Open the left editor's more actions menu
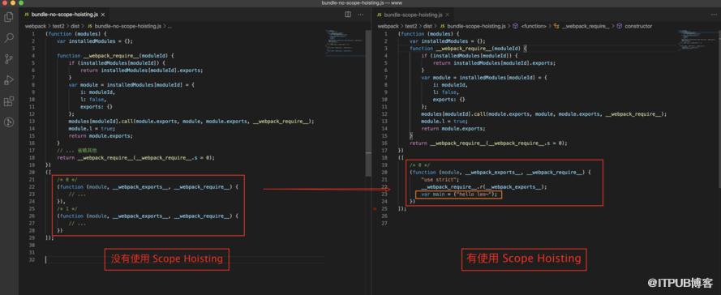The height and width of the screenshot is (295, 721). (361, 15)
